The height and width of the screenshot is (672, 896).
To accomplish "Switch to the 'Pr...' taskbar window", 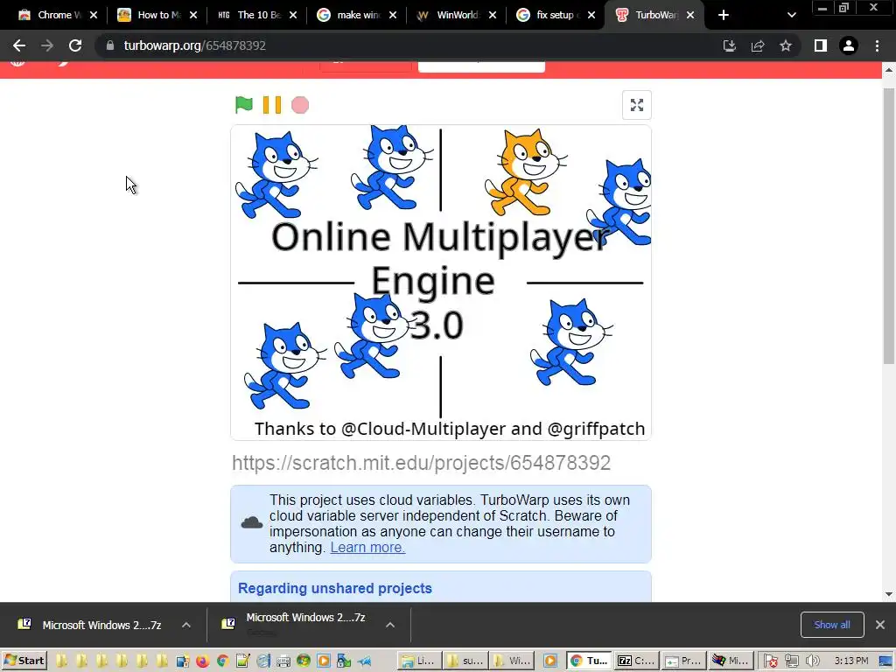I will [x=684, y=661].
